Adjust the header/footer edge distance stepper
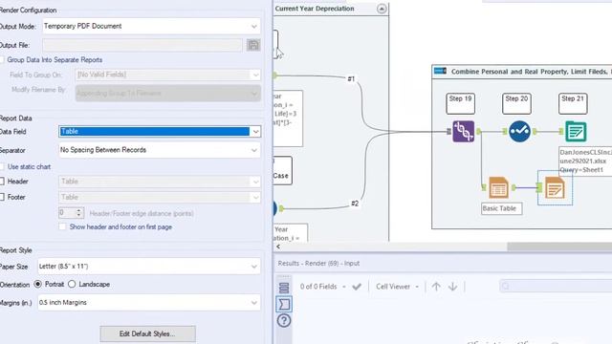Screen dimensions: 612x344 [78, 212]
